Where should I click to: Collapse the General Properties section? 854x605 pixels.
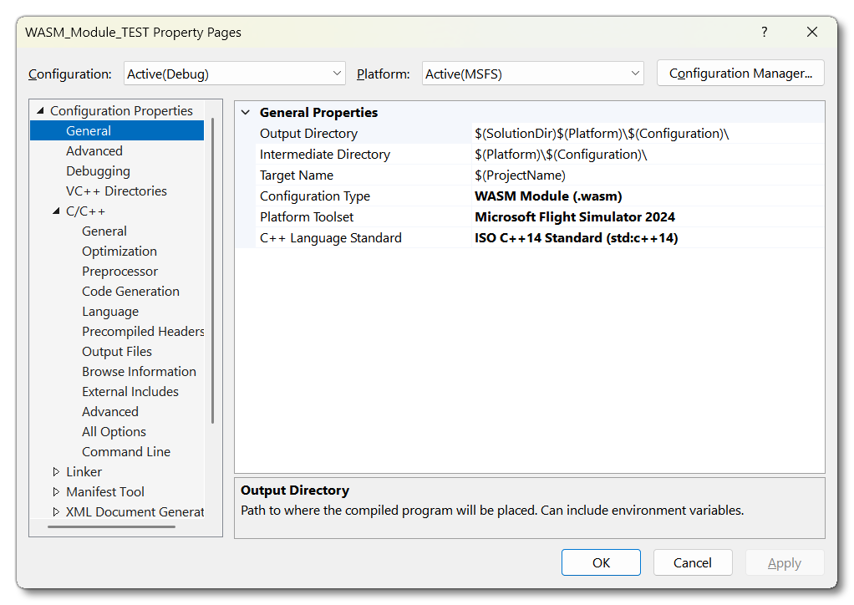pos(246,113)
